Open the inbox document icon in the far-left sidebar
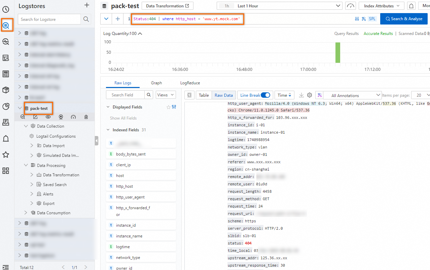Viewport: 430px width, 270px height. [6, 123]
